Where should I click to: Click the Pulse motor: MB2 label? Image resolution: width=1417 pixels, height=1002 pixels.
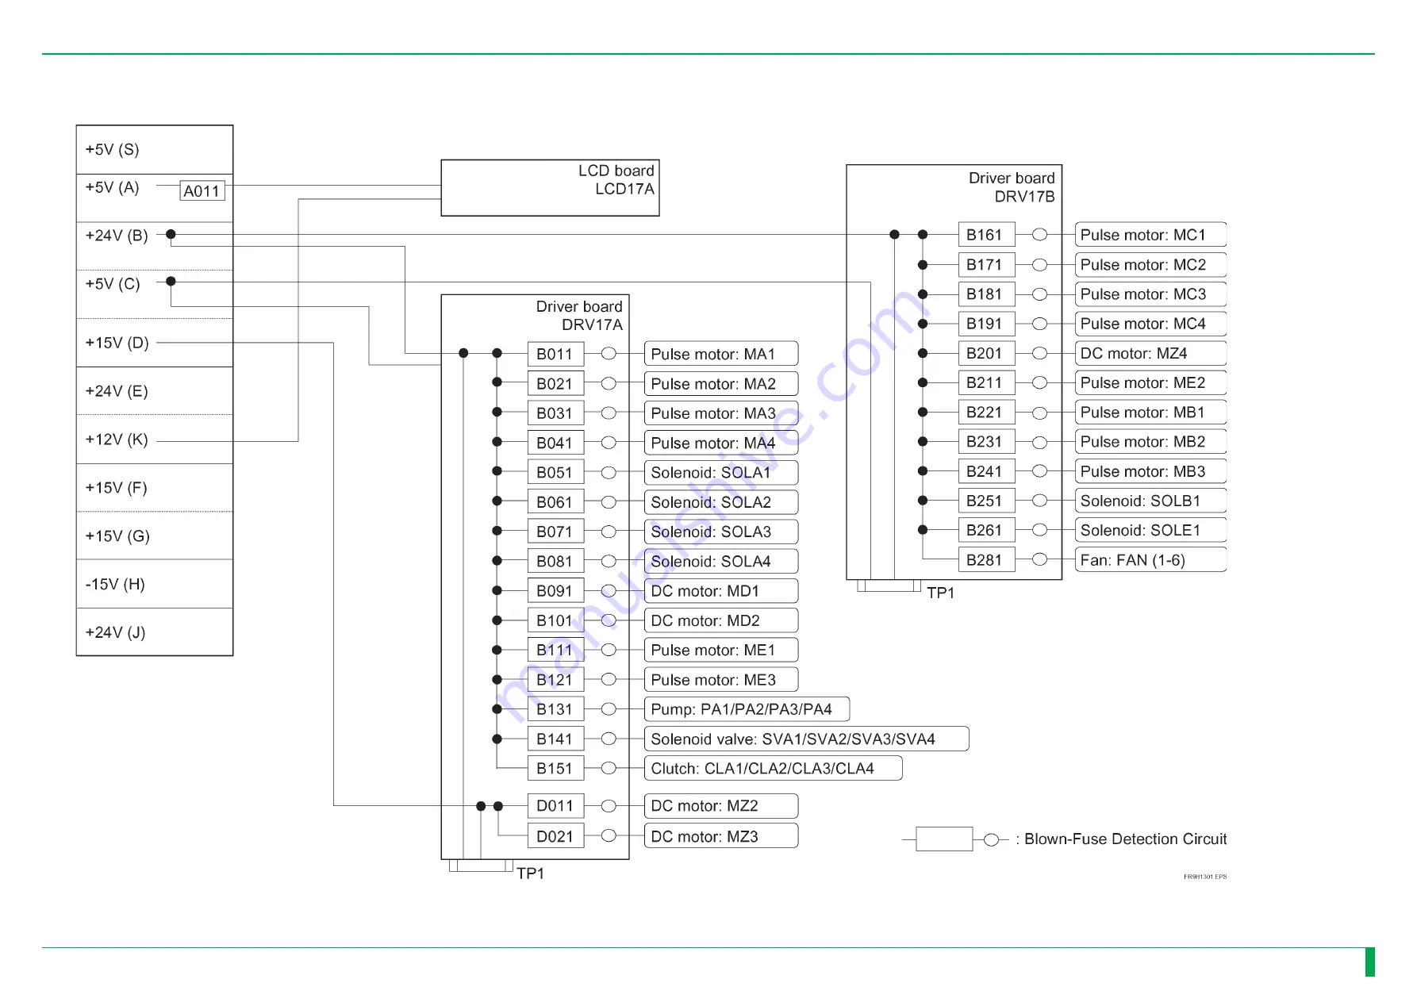coord(1150,442)
